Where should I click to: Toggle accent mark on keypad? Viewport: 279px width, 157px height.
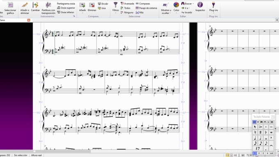pyautogui.click(x=260, y=127)
